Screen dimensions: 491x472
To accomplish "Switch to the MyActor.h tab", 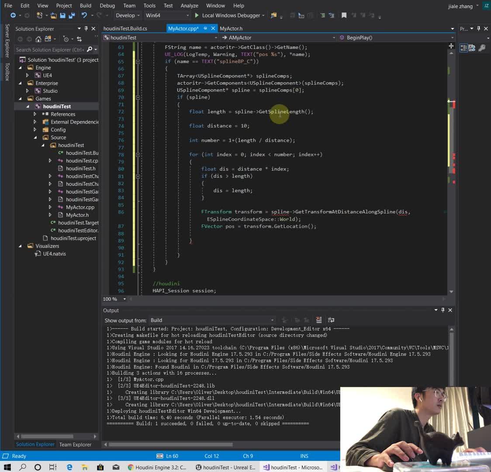I will (232, 28).
